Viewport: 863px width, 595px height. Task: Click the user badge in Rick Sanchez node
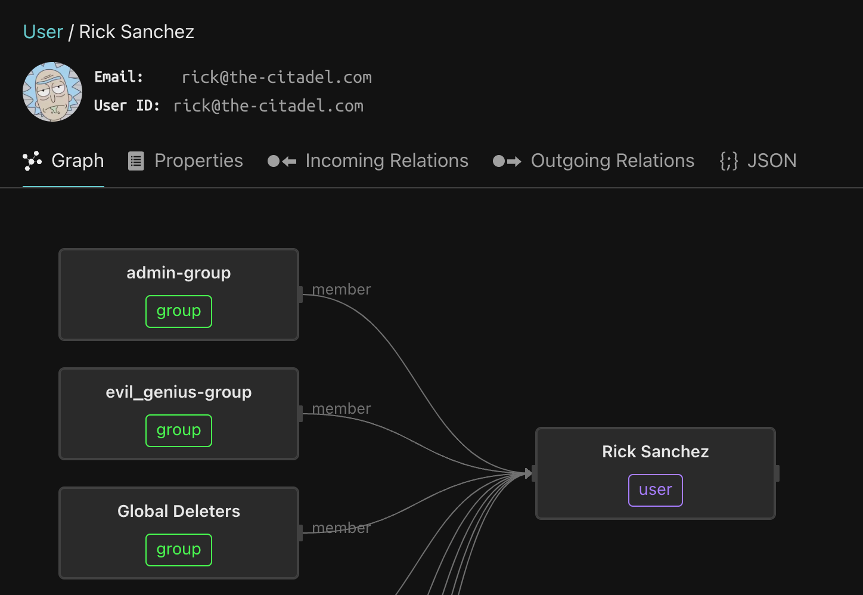(656, 490)
